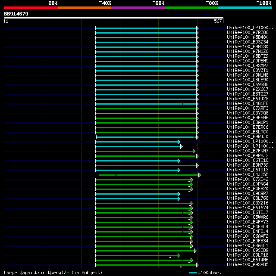Select the UniRef100_C4J255 label

(x=248, y=175)
